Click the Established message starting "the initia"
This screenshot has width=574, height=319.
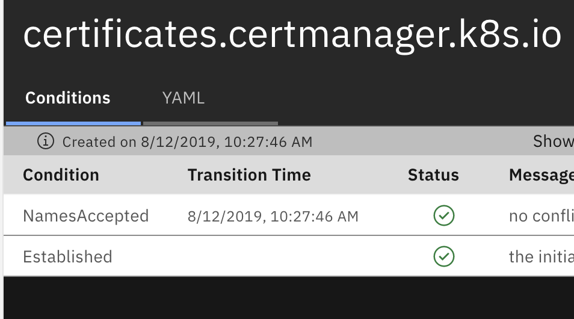click(541, 256)
